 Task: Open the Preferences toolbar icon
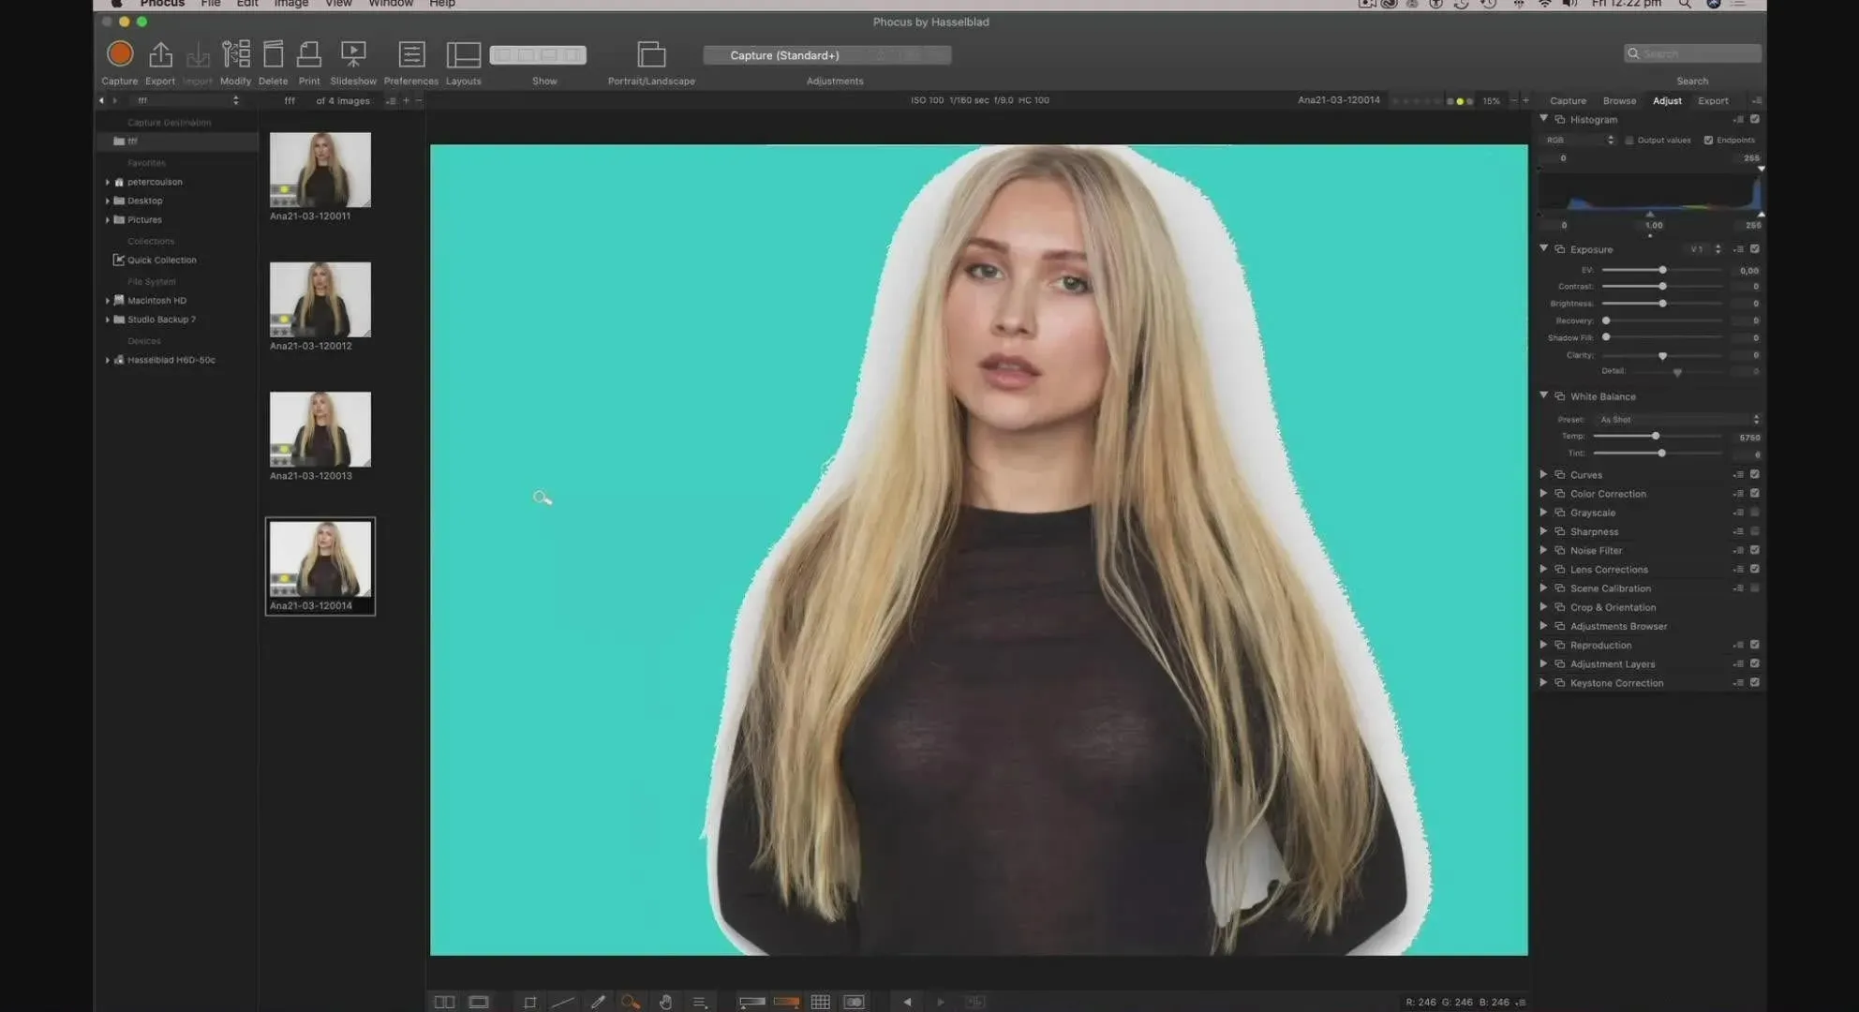[x=410, y=54]
